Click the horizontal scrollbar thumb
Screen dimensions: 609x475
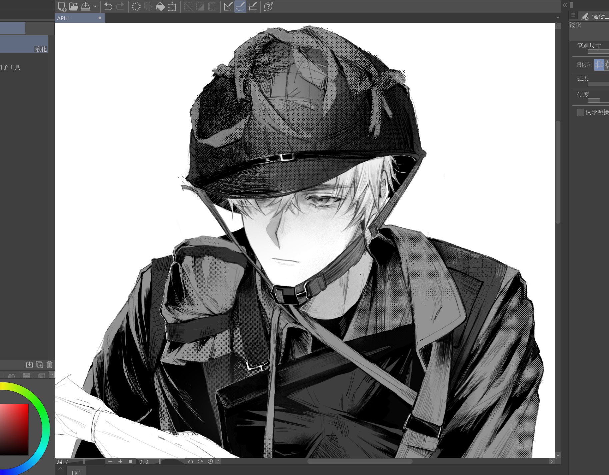tap(360, 461)
